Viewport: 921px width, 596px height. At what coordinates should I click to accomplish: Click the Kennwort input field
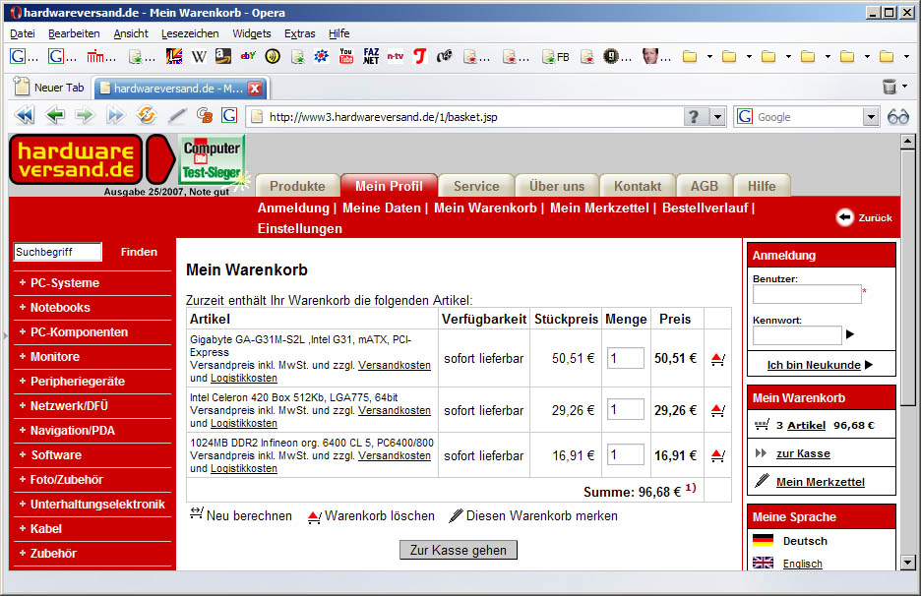(797, 335)
